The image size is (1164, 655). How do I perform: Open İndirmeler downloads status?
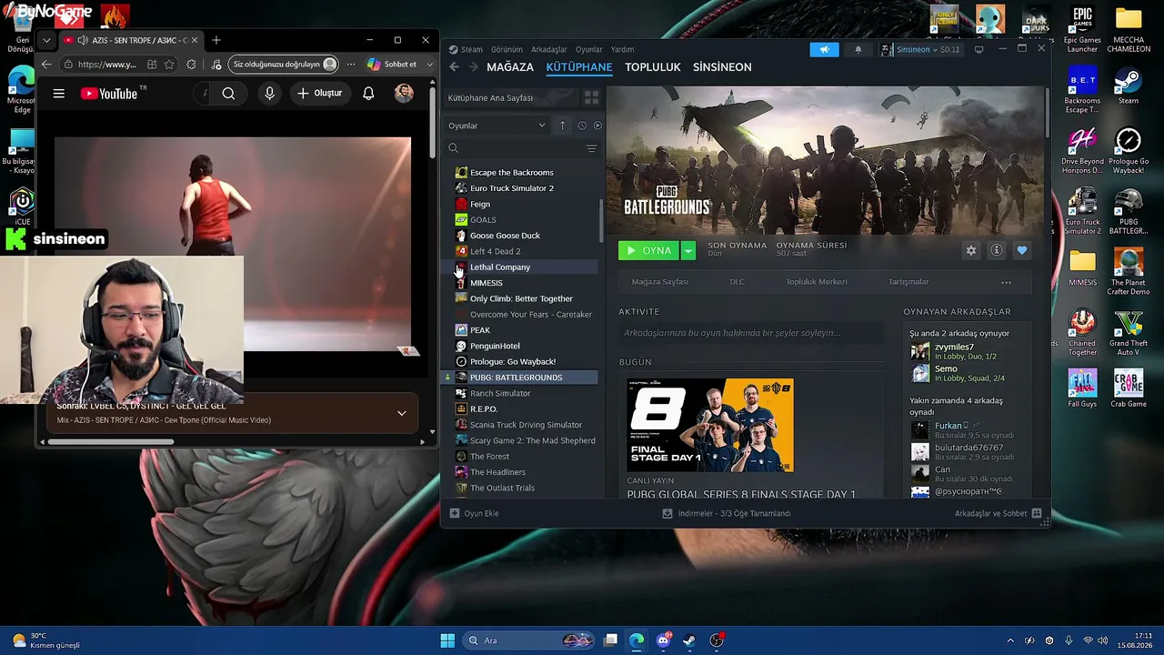pos(727,513)
